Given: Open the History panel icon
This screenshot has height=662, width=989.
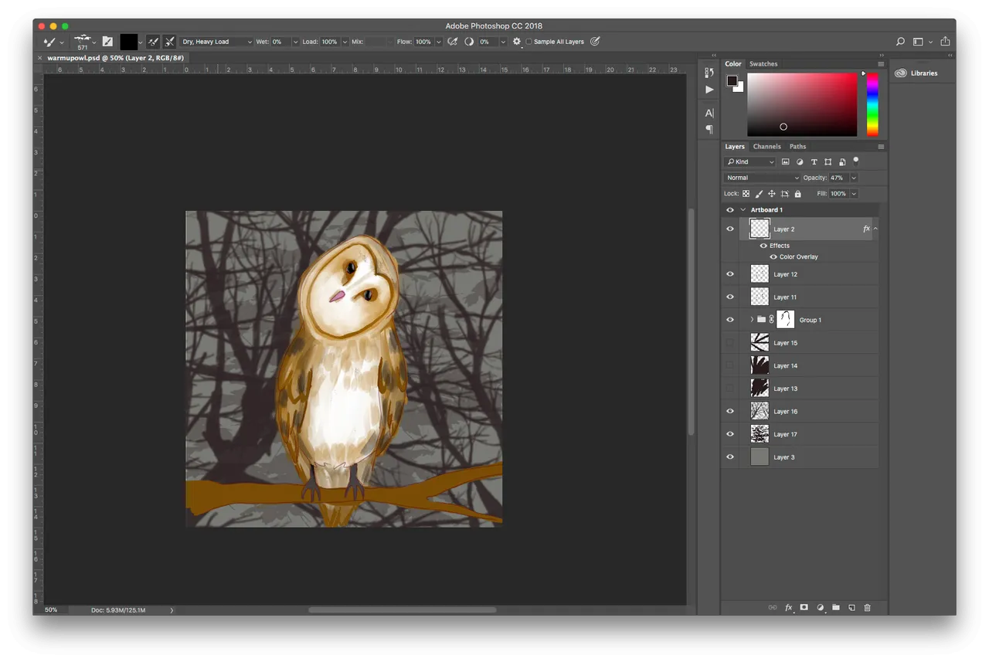Looking at the screenshot, I should (709, 73).
